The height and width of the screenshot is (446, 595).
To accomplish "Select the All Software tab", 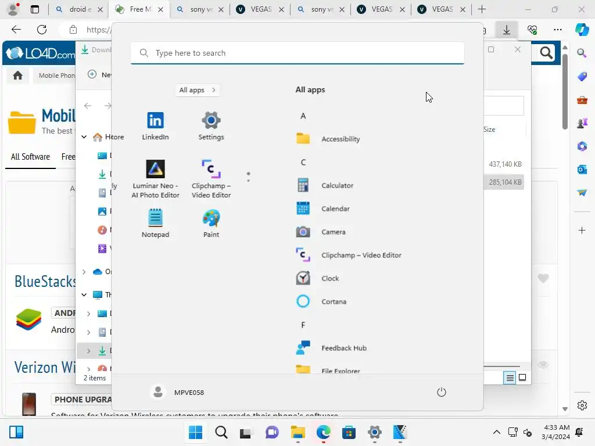I will [x=30, y=157].
